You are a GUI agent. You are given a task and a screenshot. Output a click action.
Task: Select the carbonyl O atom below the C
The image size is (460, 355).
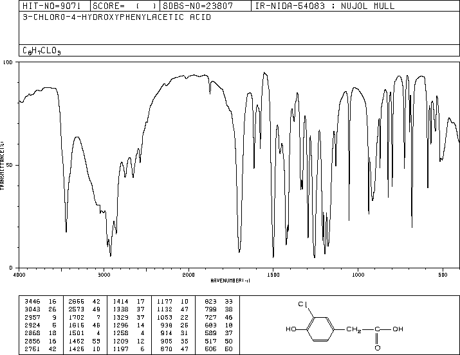[x=378, y=348]
